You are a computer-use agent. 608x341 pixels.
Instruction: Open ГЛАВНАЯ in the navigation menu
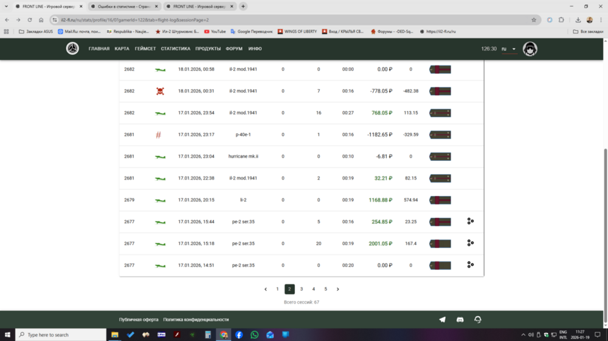pyautogui.click(x=99, y=49)
